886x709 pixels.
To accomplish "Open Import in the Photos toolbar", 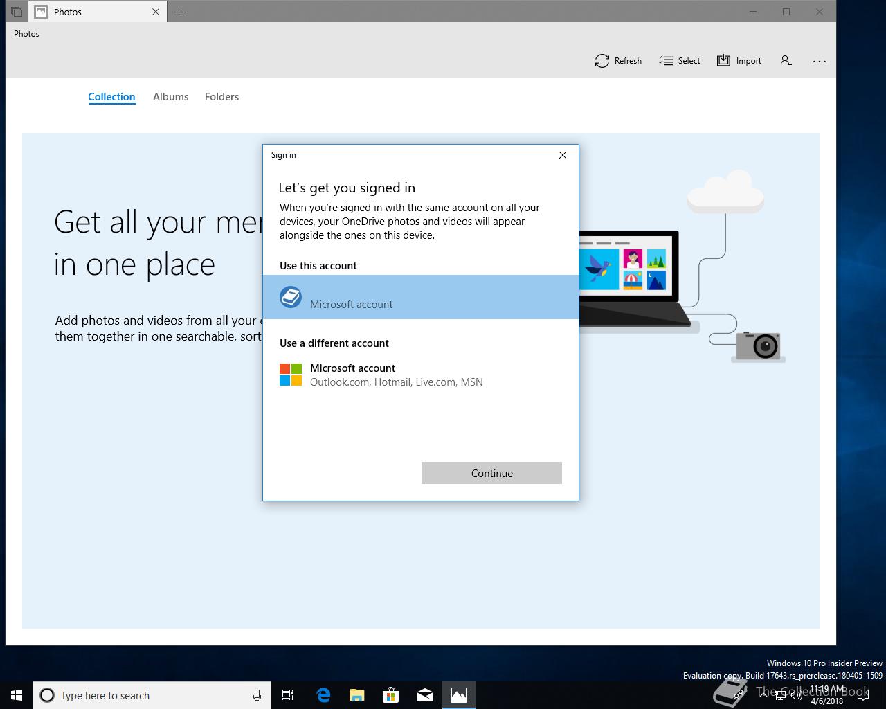I will click(x=739, y=61).
